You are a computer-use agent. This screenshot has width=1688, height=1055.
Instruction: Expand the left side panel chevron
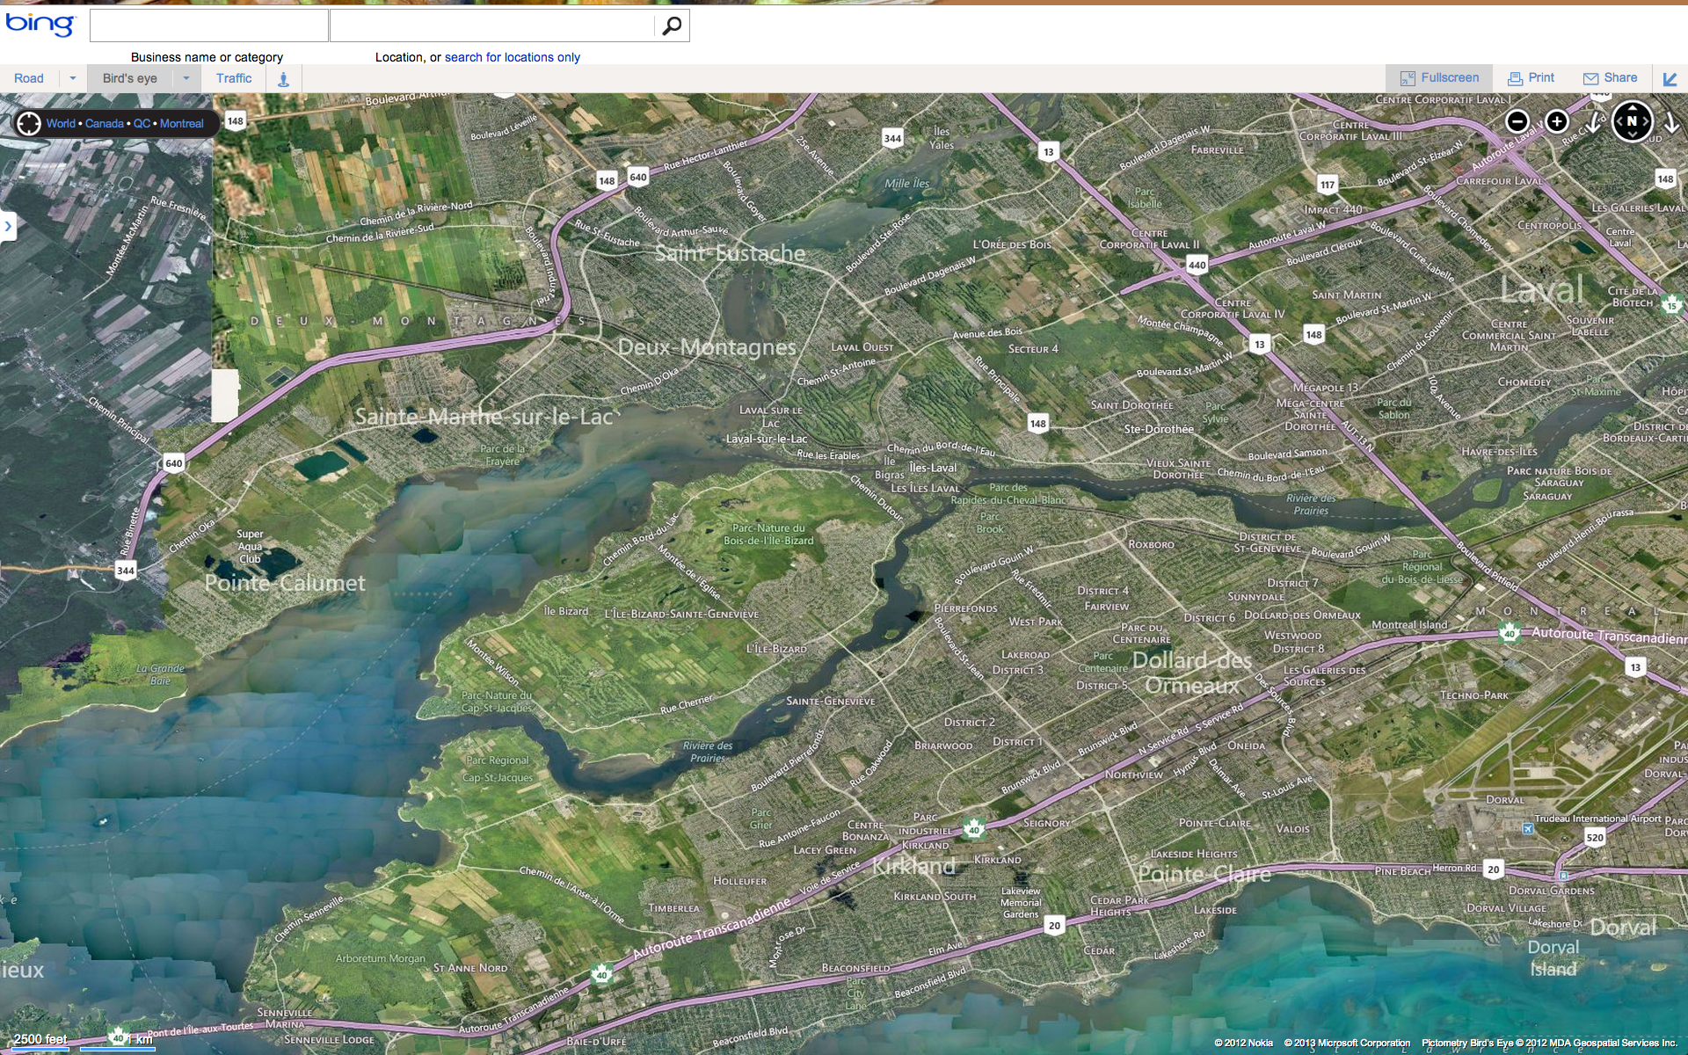tap(8, 226)
